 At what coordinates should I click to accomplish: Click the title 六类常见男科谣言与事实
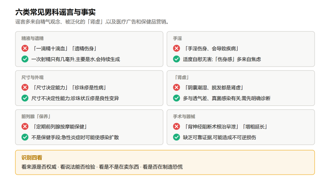coord(55,12)
